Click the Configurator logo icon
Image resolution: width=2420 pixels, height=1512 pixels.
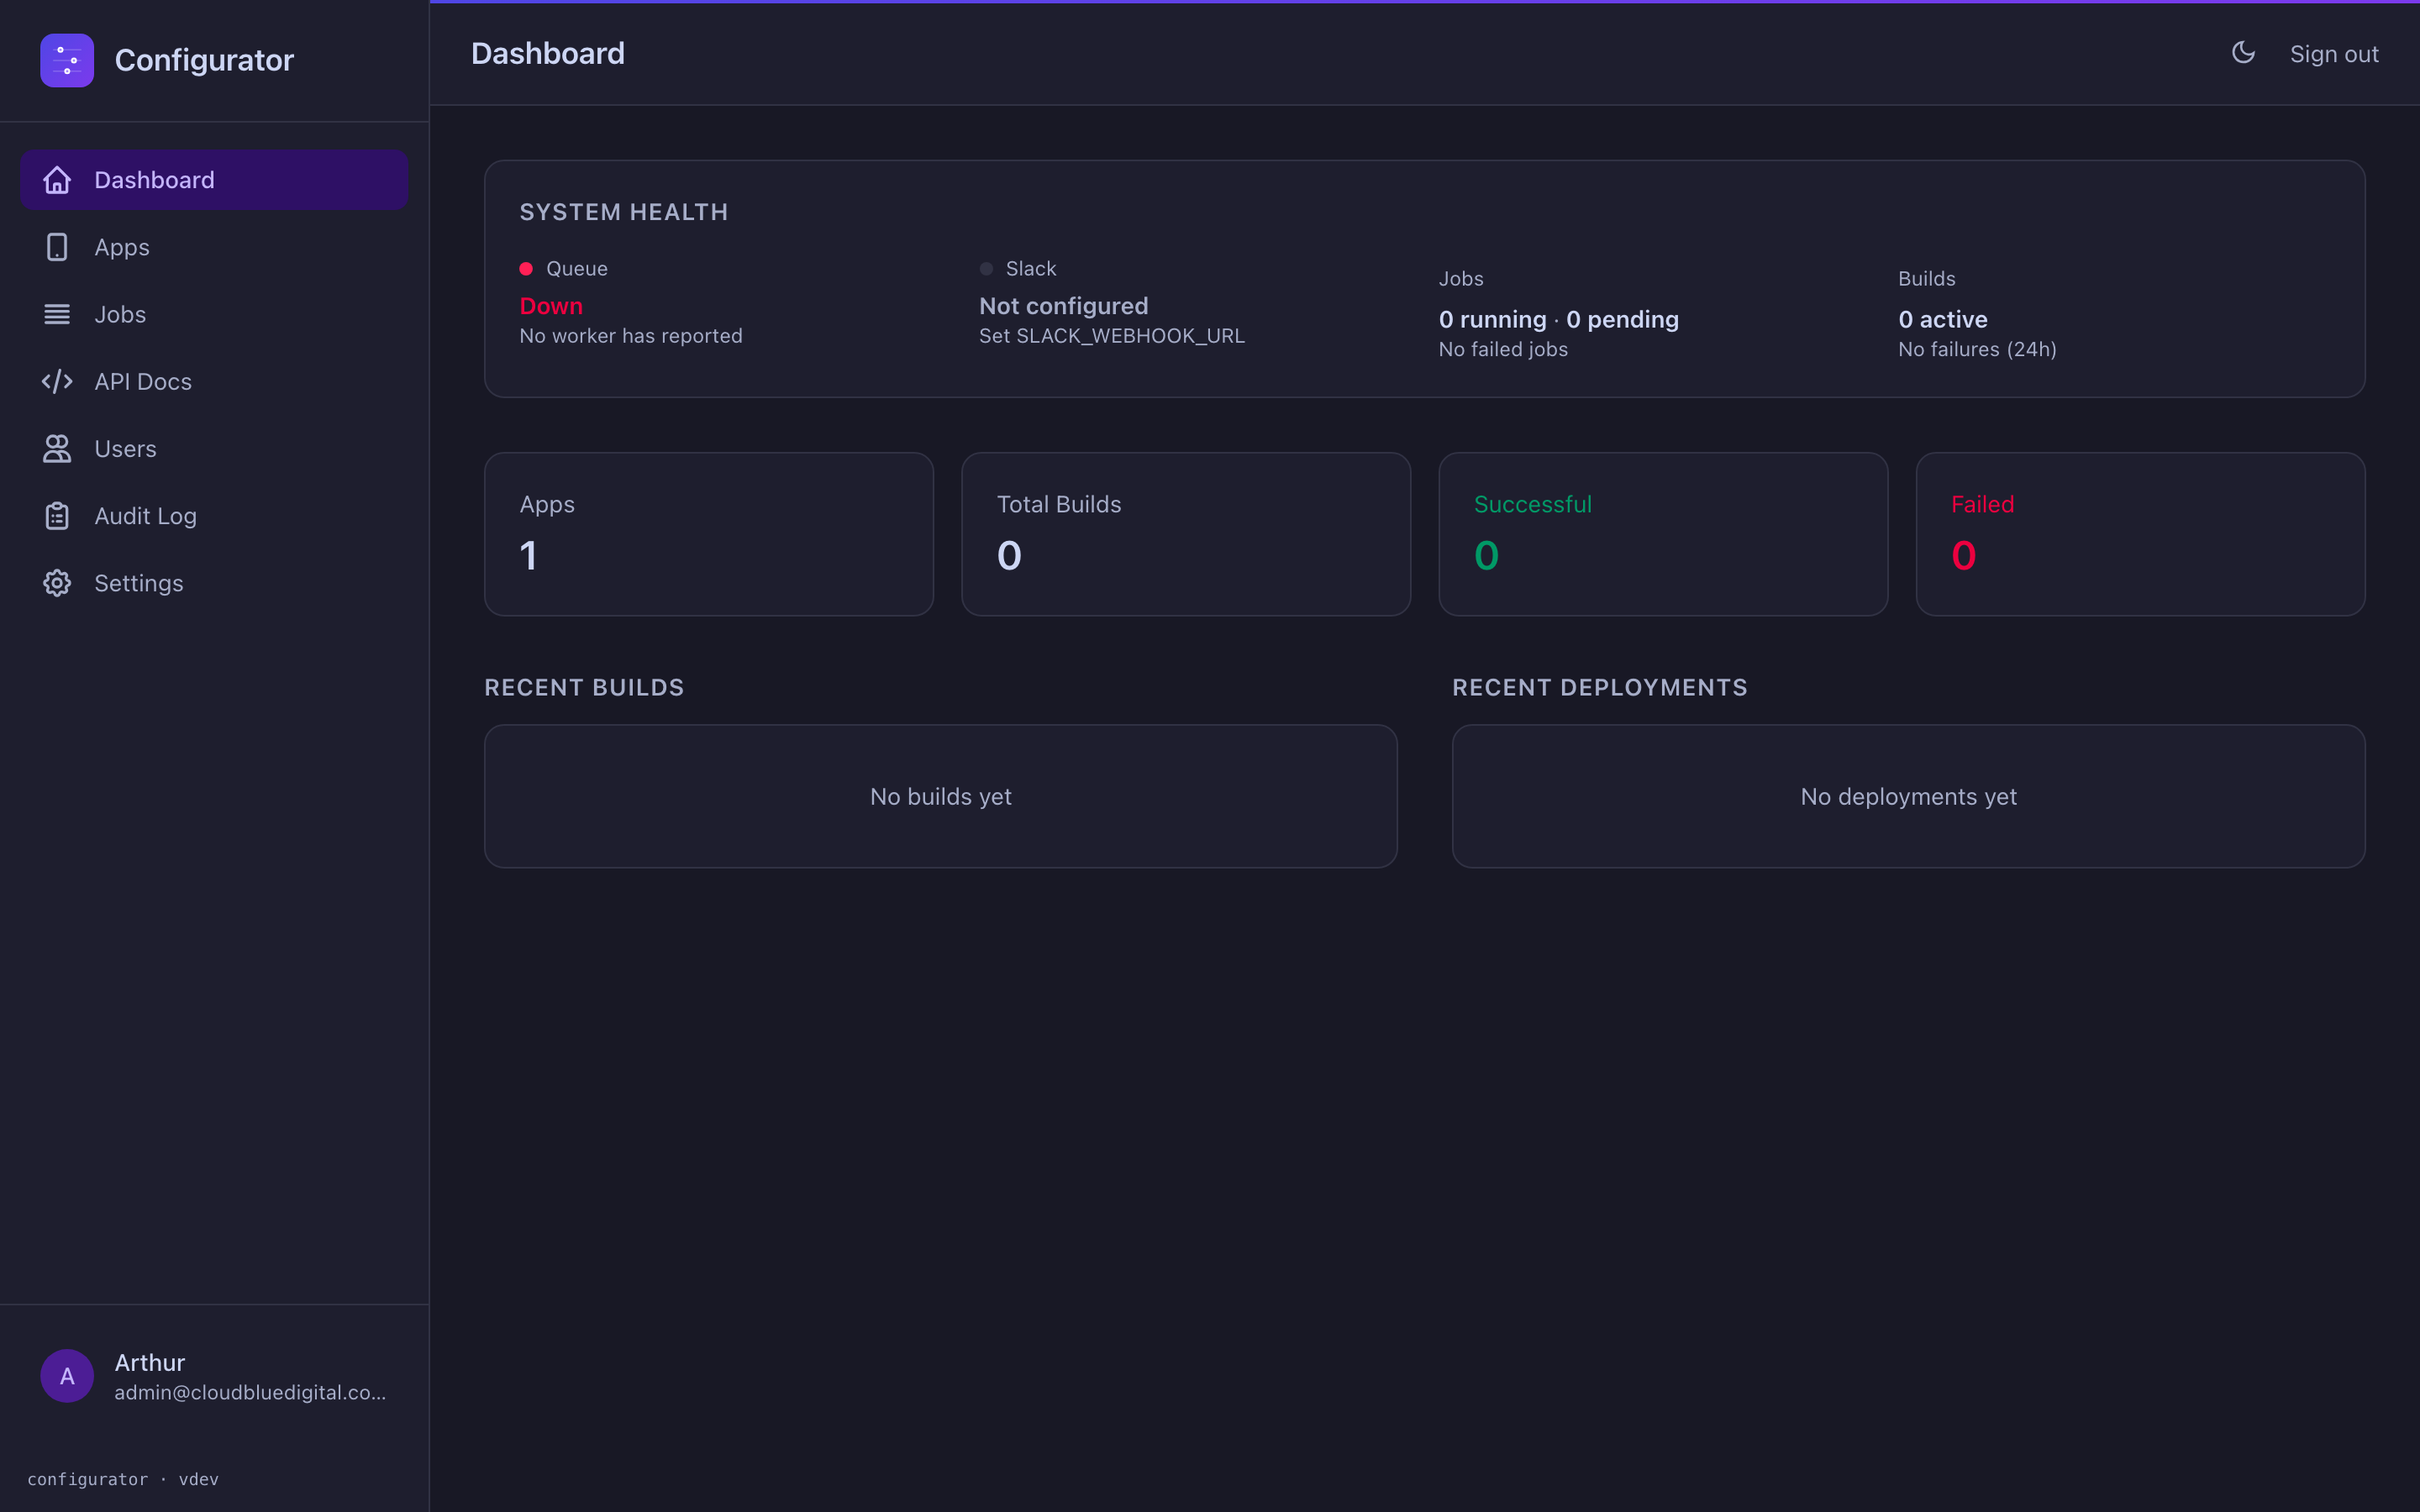point(67,60)
